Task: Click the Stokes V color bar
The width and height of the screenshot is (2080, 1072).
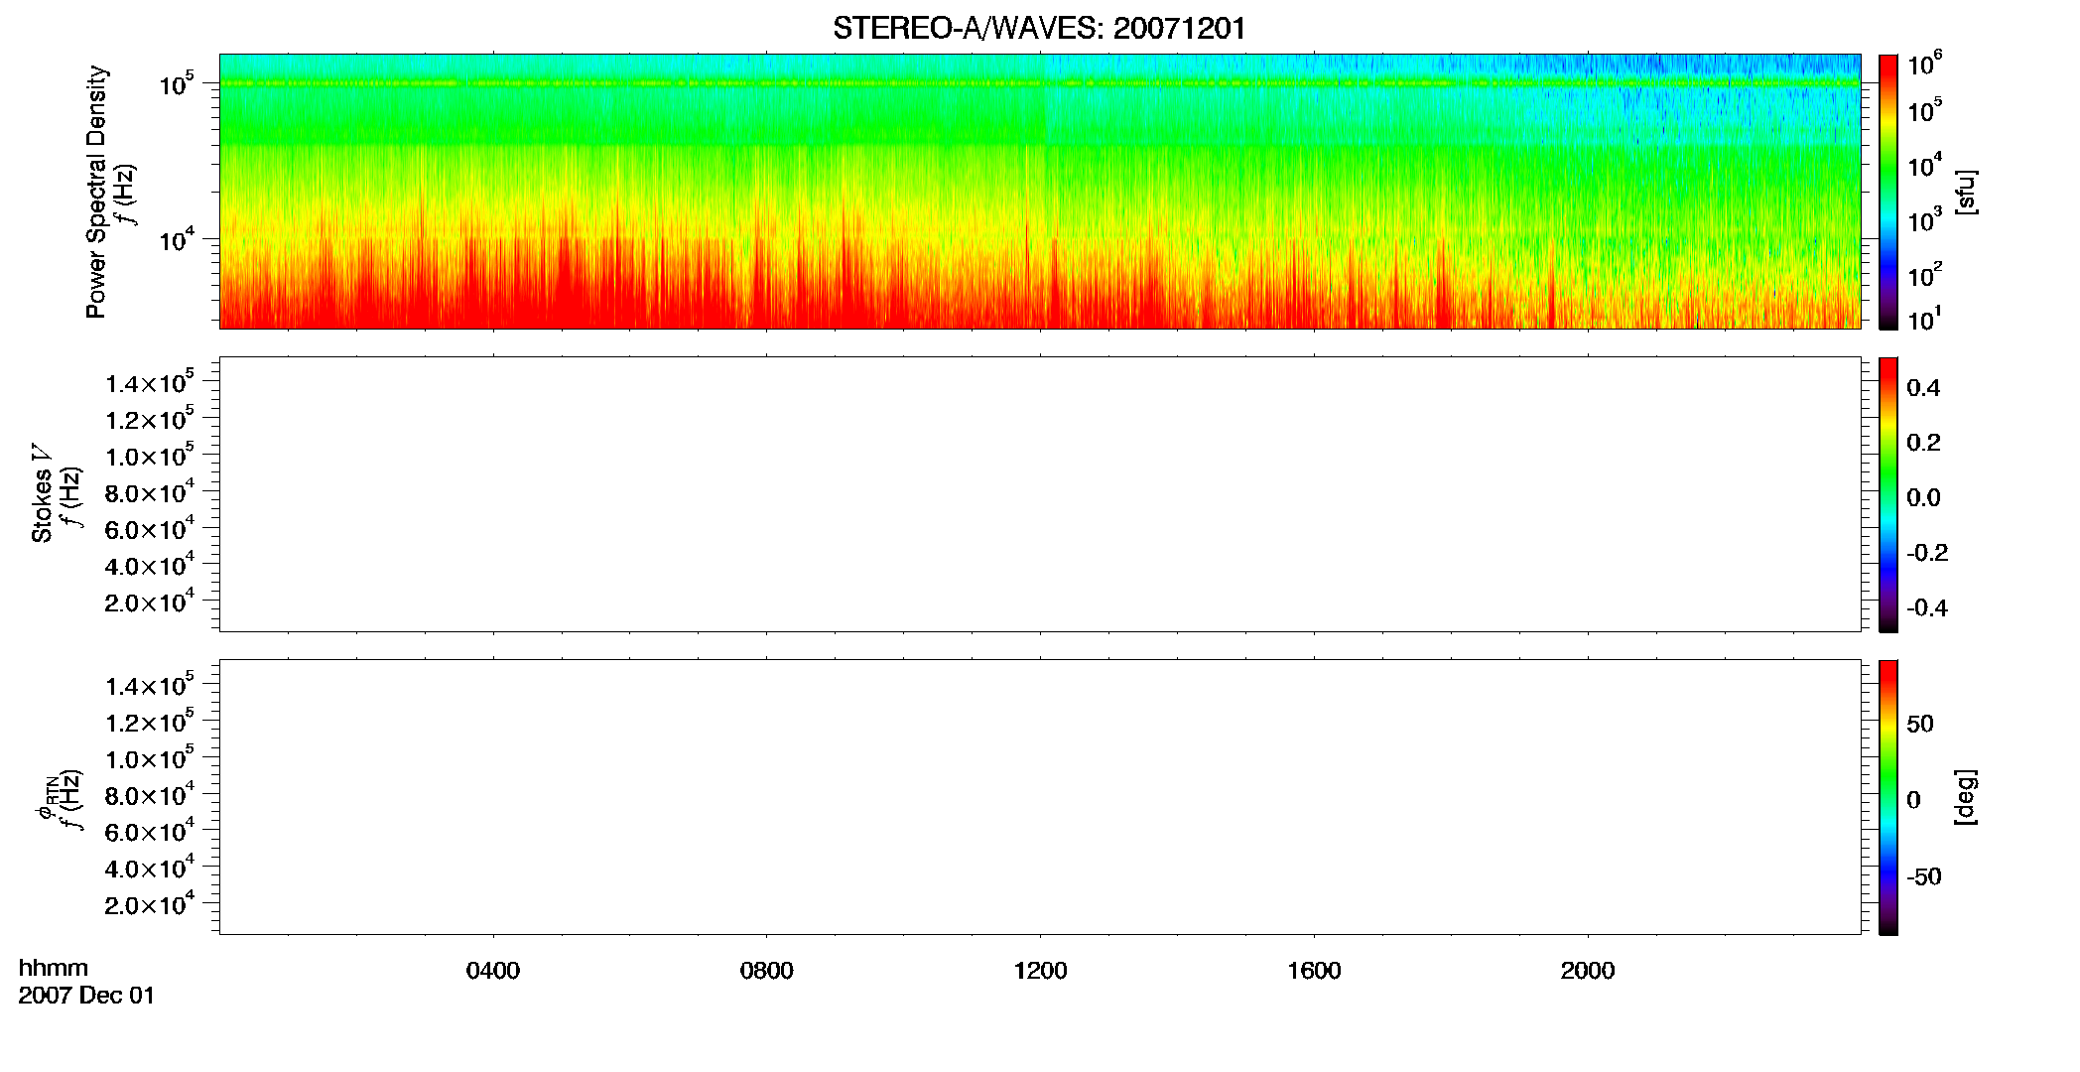Action: click(x=1887, y=494)
